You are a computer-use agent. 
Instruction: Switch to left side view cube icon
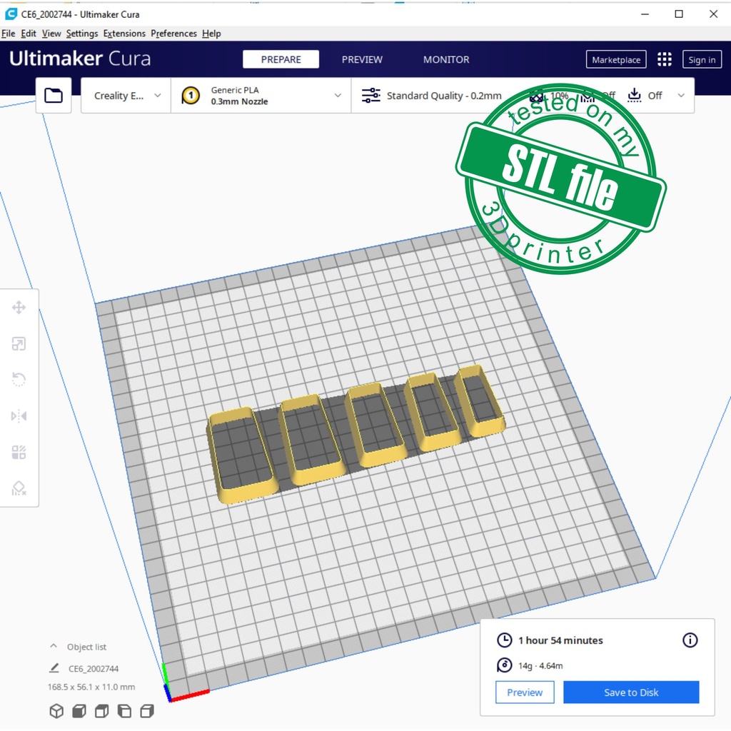point(124,711)
